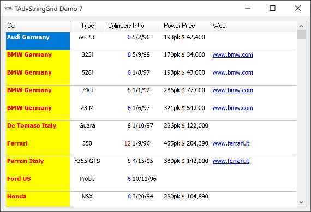This screenshot has height=212, width=311.
Task: Click the Power column header
Action: (x=171, y=26)
